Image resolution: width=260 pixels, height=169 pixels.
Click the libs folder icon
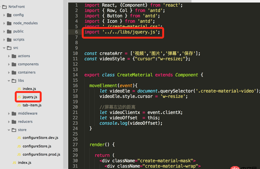click(x=14, y=81)
